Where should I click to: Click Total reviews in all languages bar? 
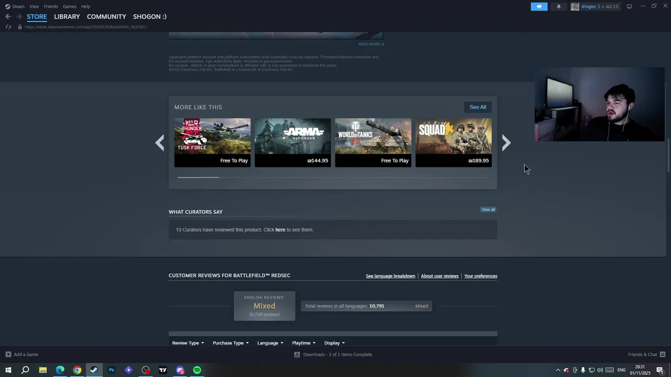(366, 306)
